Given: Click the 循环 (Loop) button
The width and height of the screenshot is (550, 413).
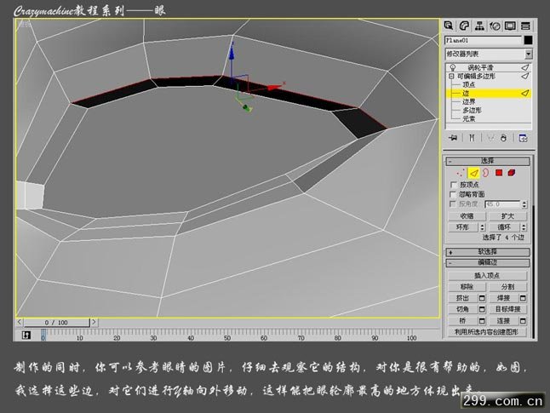Looking at the screenshot, I should (504, 227).
